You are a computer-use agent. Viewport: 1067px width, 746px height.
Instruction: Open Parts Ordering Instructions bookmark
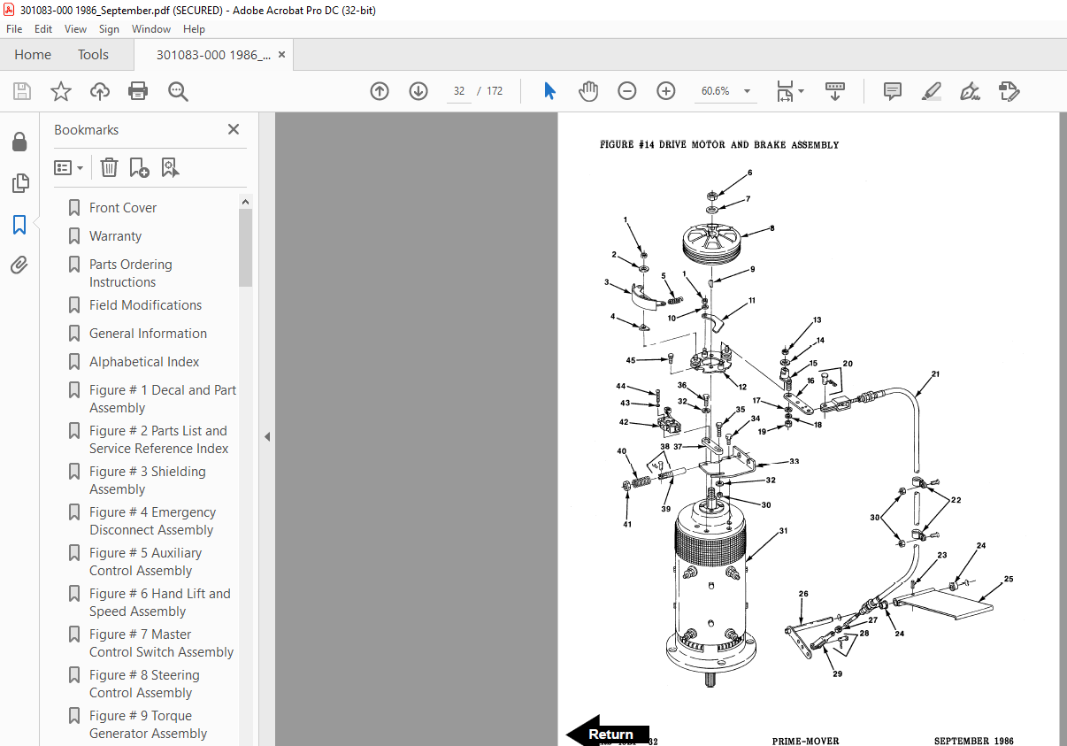(131, 273)
